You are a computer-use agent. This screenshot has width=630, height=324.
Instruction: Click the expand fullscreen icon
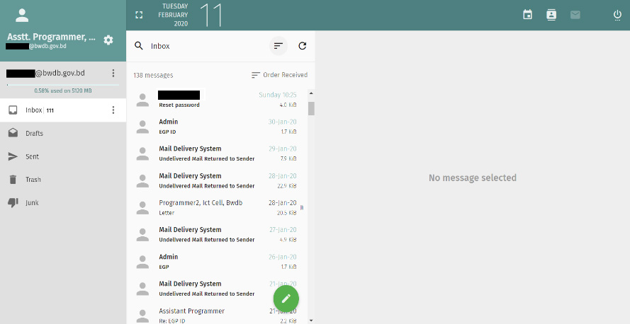[139, 15]
